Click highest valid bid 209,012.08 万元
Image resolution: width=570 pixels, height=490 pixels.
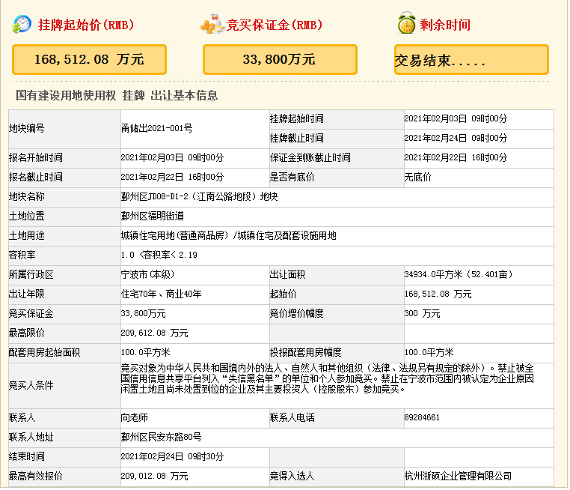[x=155, y=477]
